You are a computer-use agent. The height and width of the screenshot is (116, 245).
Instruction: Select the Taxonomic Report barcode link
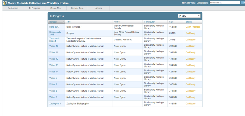tap(55, 40)
